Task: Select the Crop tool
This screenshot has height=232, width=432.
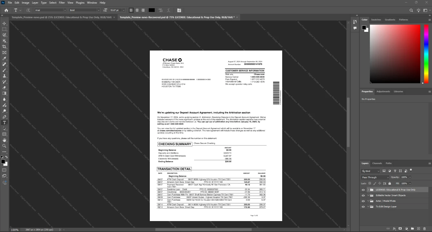Action: [5, 47]
